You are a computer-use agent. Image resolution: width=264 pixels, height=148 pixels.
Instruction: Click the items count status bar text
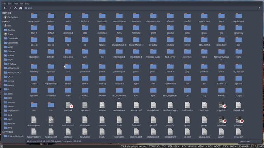coord(54,141)
